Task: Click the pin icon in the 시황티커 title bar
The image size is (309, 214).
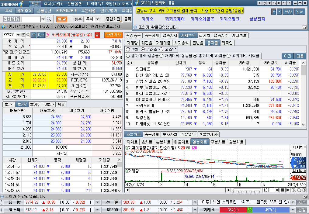Action: (x=284, y=3)
